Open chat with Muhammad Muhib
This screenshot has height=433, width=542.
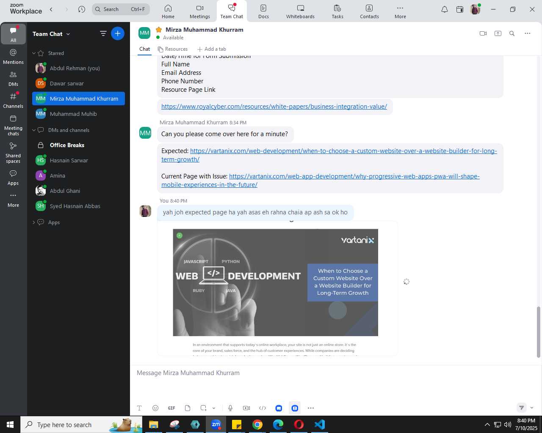[x=78, y=114]
